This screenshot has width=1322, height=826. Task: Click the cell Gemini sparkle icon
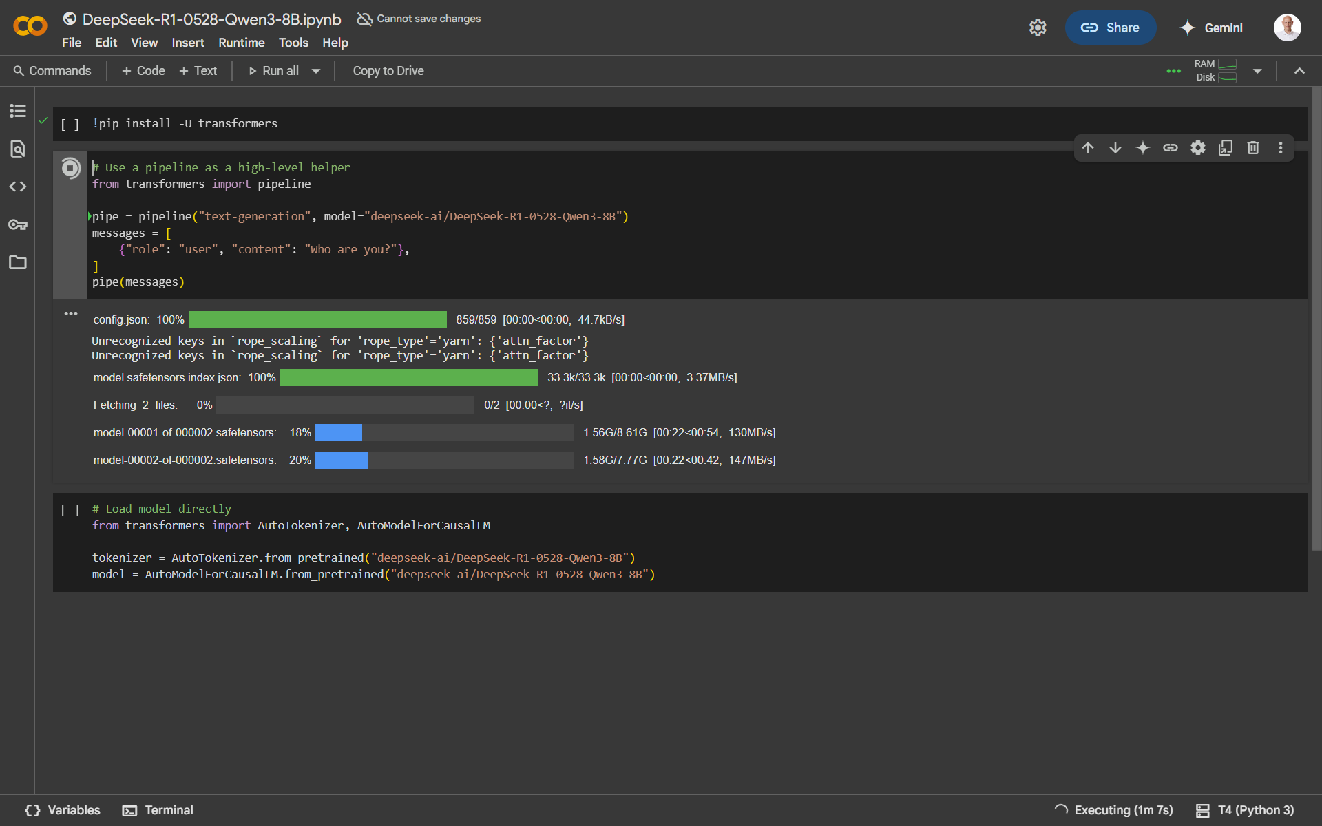tap(1143, 148)
